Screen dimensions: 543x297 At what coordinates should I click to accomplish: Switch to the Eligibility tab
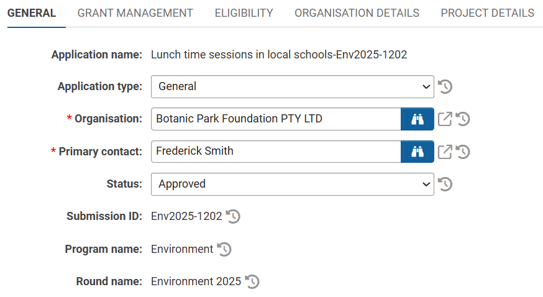(x=244, y=13)
